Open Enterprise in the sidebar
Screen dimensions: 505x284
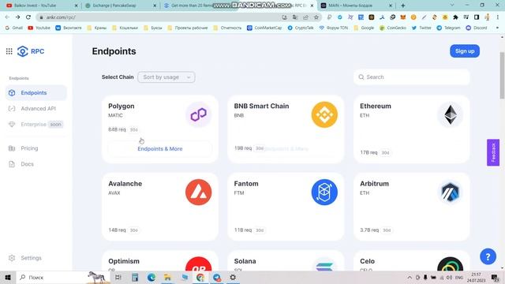pyautogui.click(x=36, y=125)
